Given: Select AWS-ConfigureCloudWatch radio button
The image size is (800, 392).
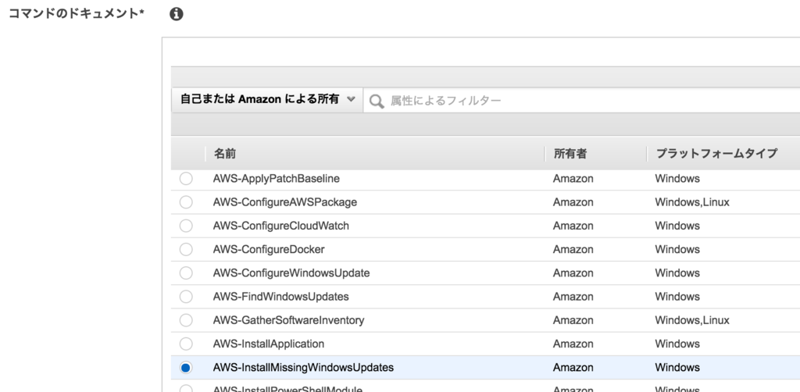Looking at the screenshot, I should coord(186,226).
